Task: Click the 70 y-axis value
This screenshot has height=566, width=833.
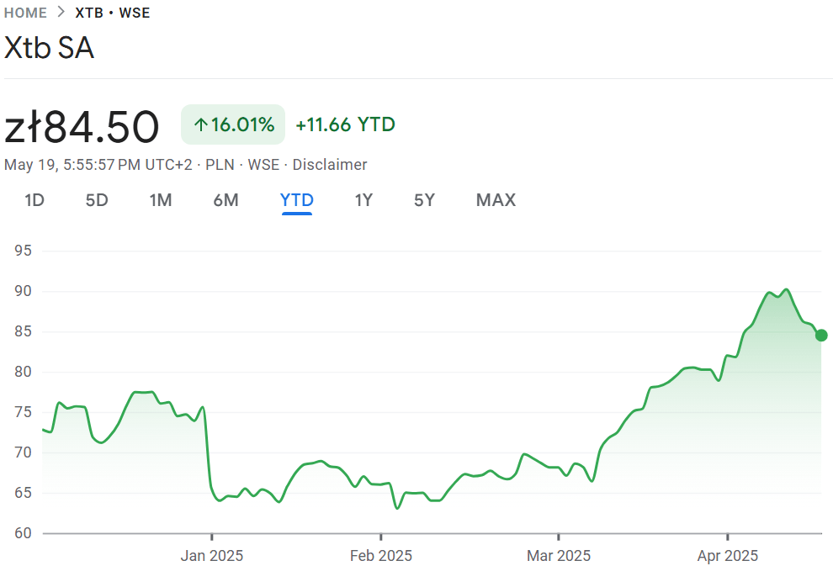Action: (x=23, y=452)
